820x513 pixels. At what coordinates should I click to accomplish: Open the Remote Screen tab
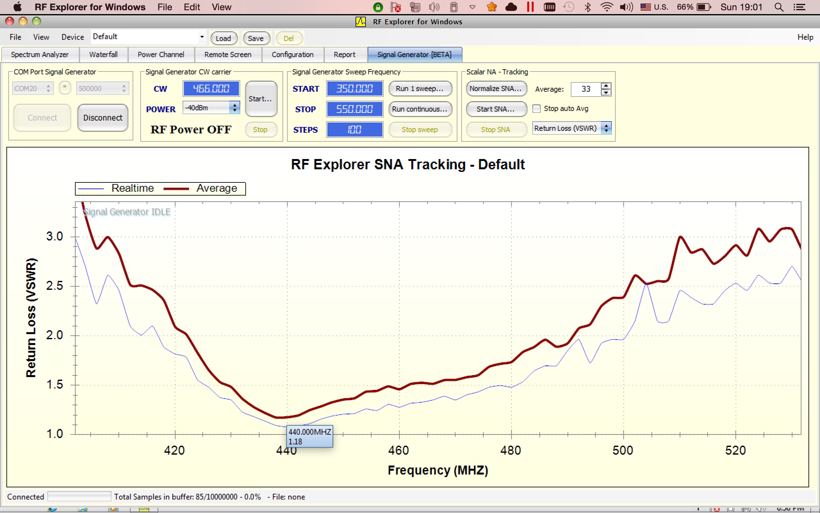(228, 54)
